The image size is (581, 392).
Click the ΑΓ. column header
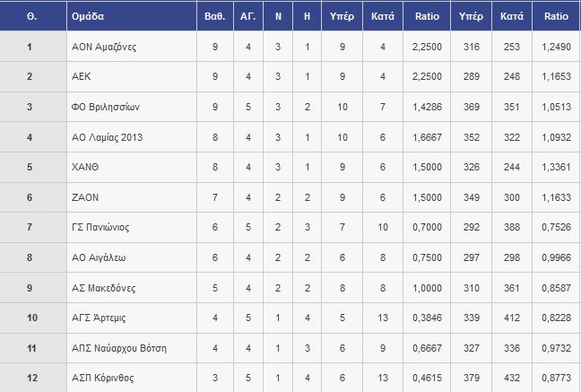coord(247,16)
